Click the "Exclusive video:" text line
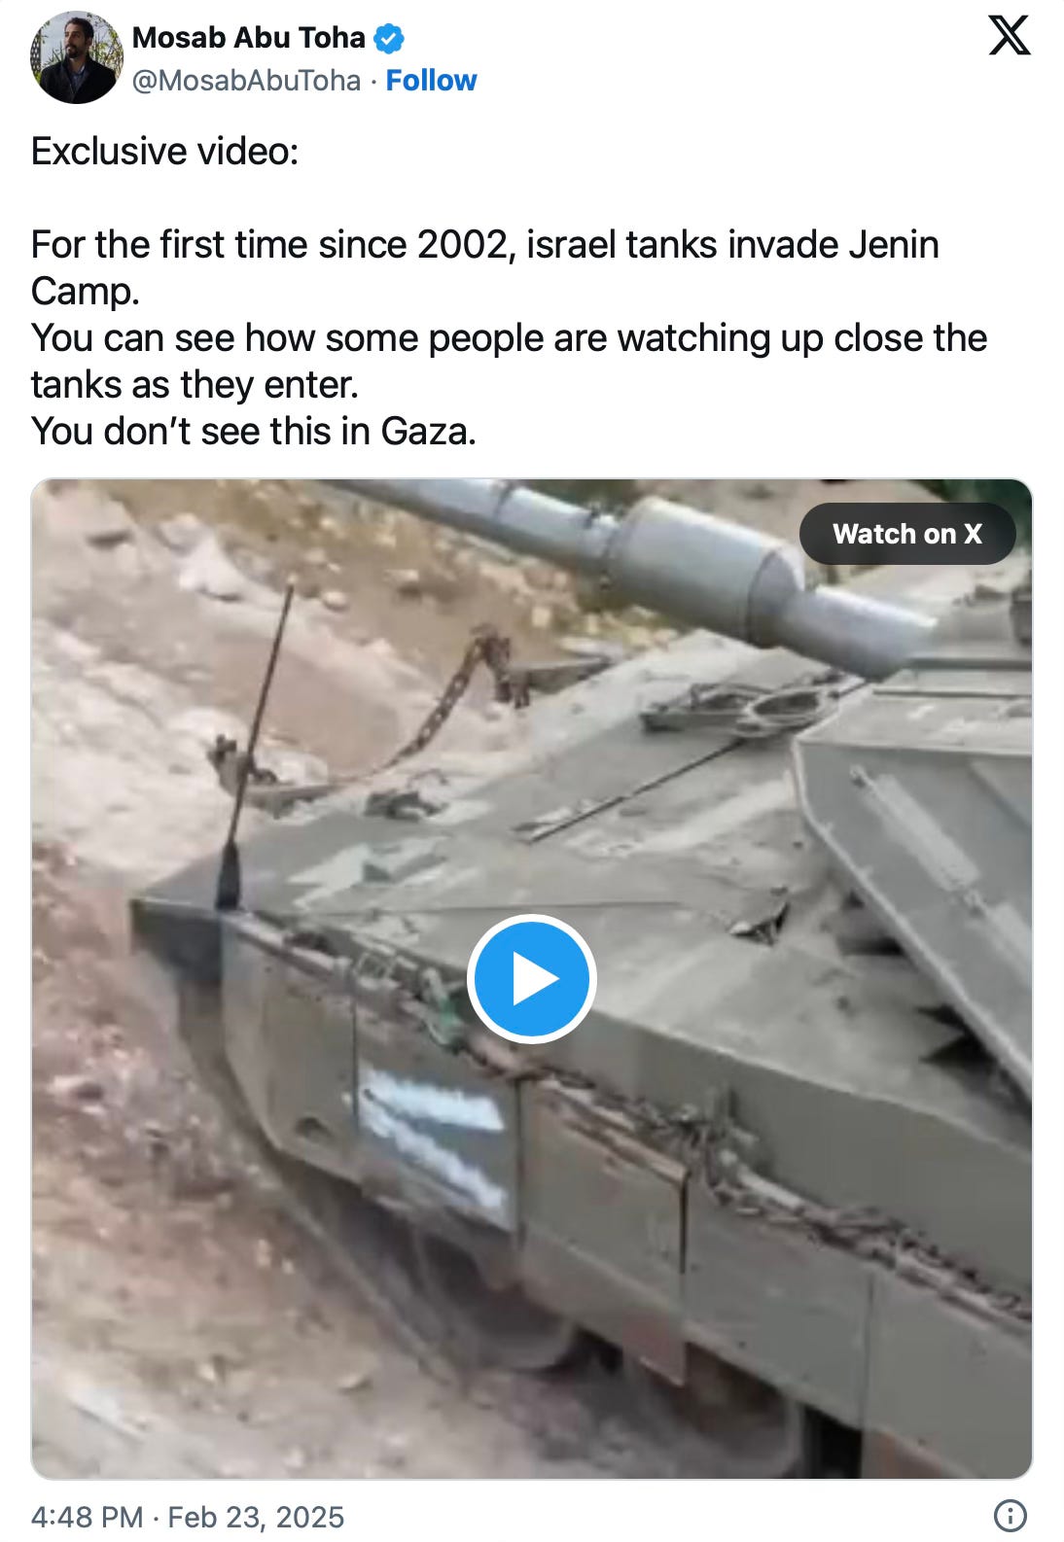Screen dimensions: 1064x1542 coord(164,151)
